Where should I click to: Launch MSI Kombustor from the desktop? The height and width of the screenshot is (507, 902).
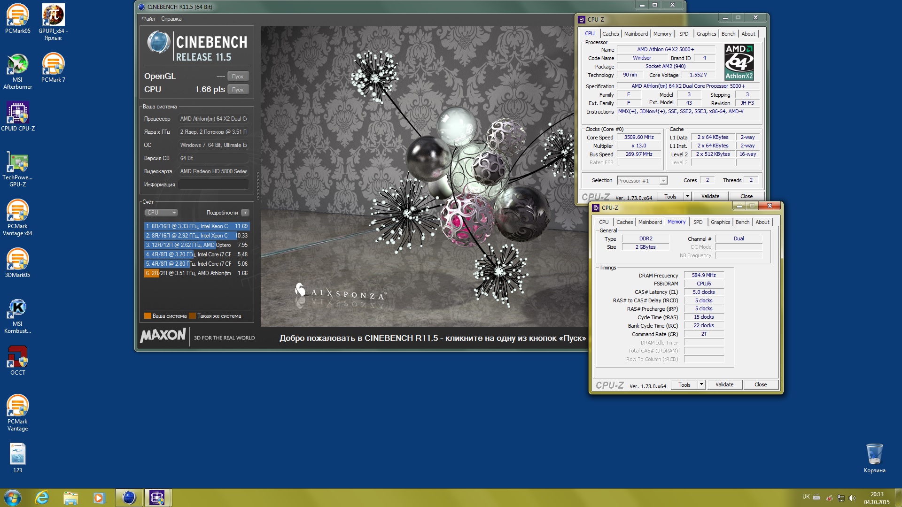pos(17,316)
